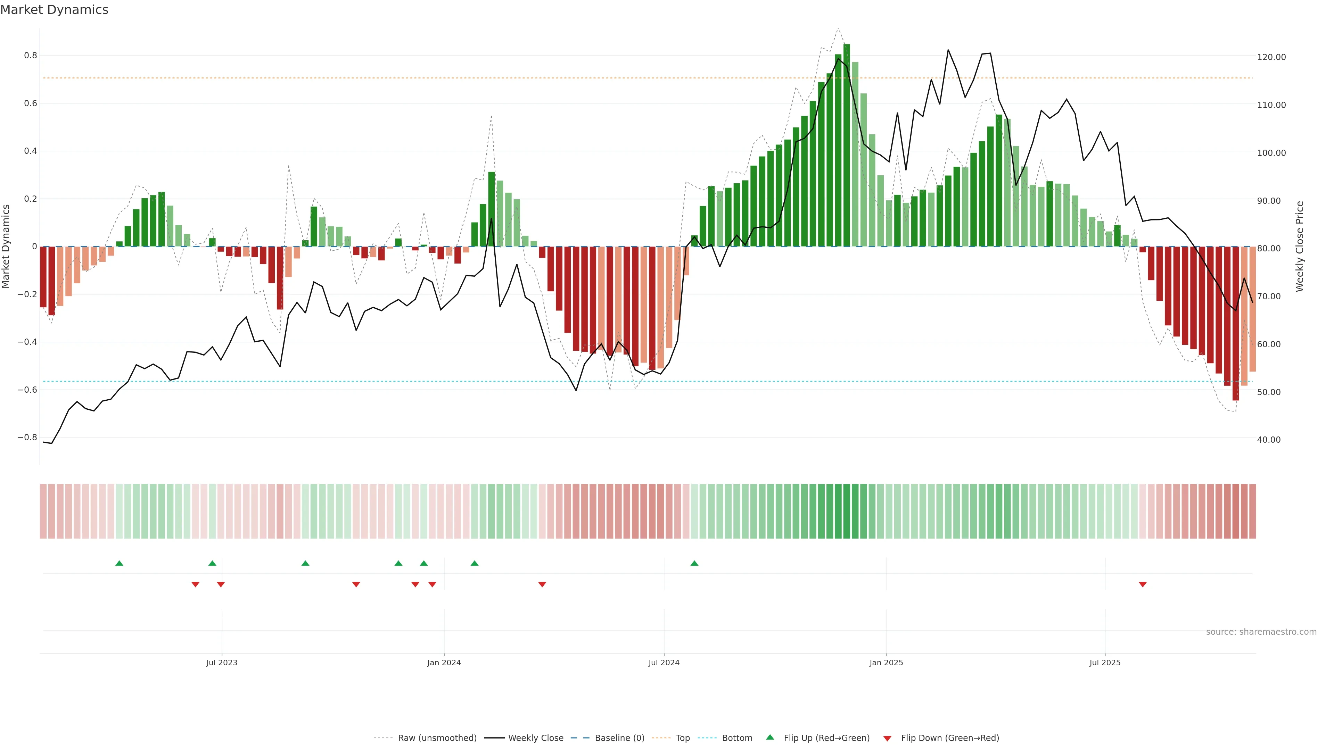This screenshot has width=1334, height=750.
Task: Click the Flip Up green triangle legend icon
Action: (770, 737)
